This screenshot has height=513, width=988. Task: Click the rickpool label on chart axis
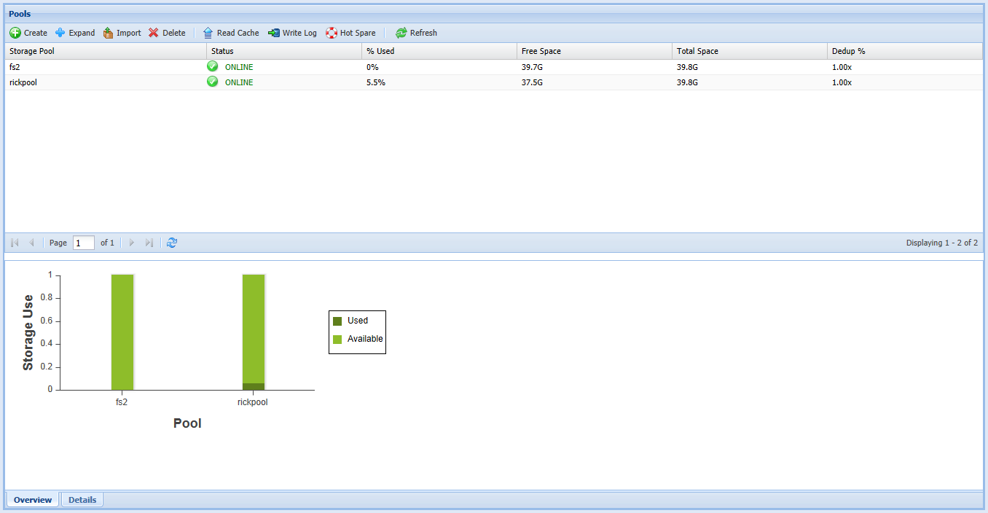point(253,402)
